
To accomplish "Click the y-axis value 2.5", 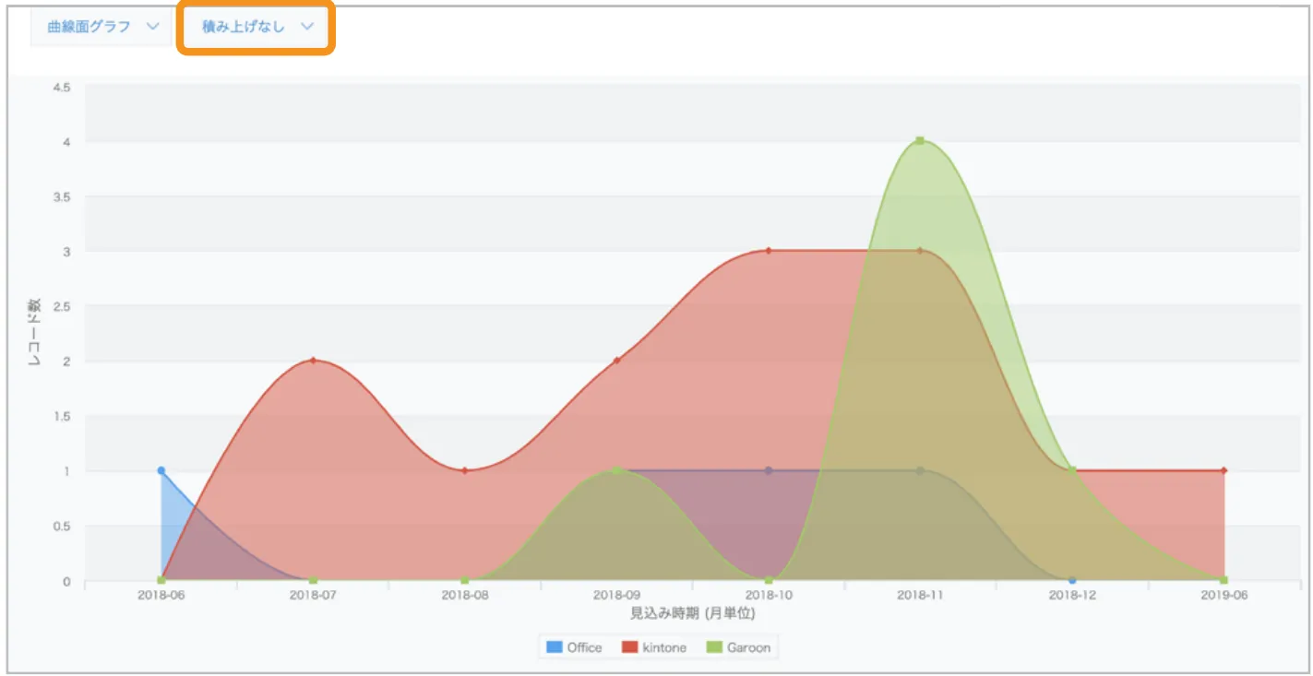I will pyautogui.click(x=61, y=306).
